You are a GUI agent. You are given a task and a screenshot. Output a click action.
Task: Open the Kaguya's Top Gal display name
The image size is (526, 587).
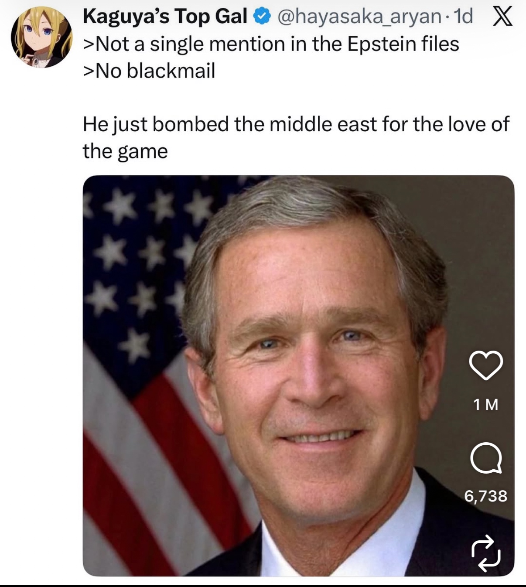coord(165,17)
